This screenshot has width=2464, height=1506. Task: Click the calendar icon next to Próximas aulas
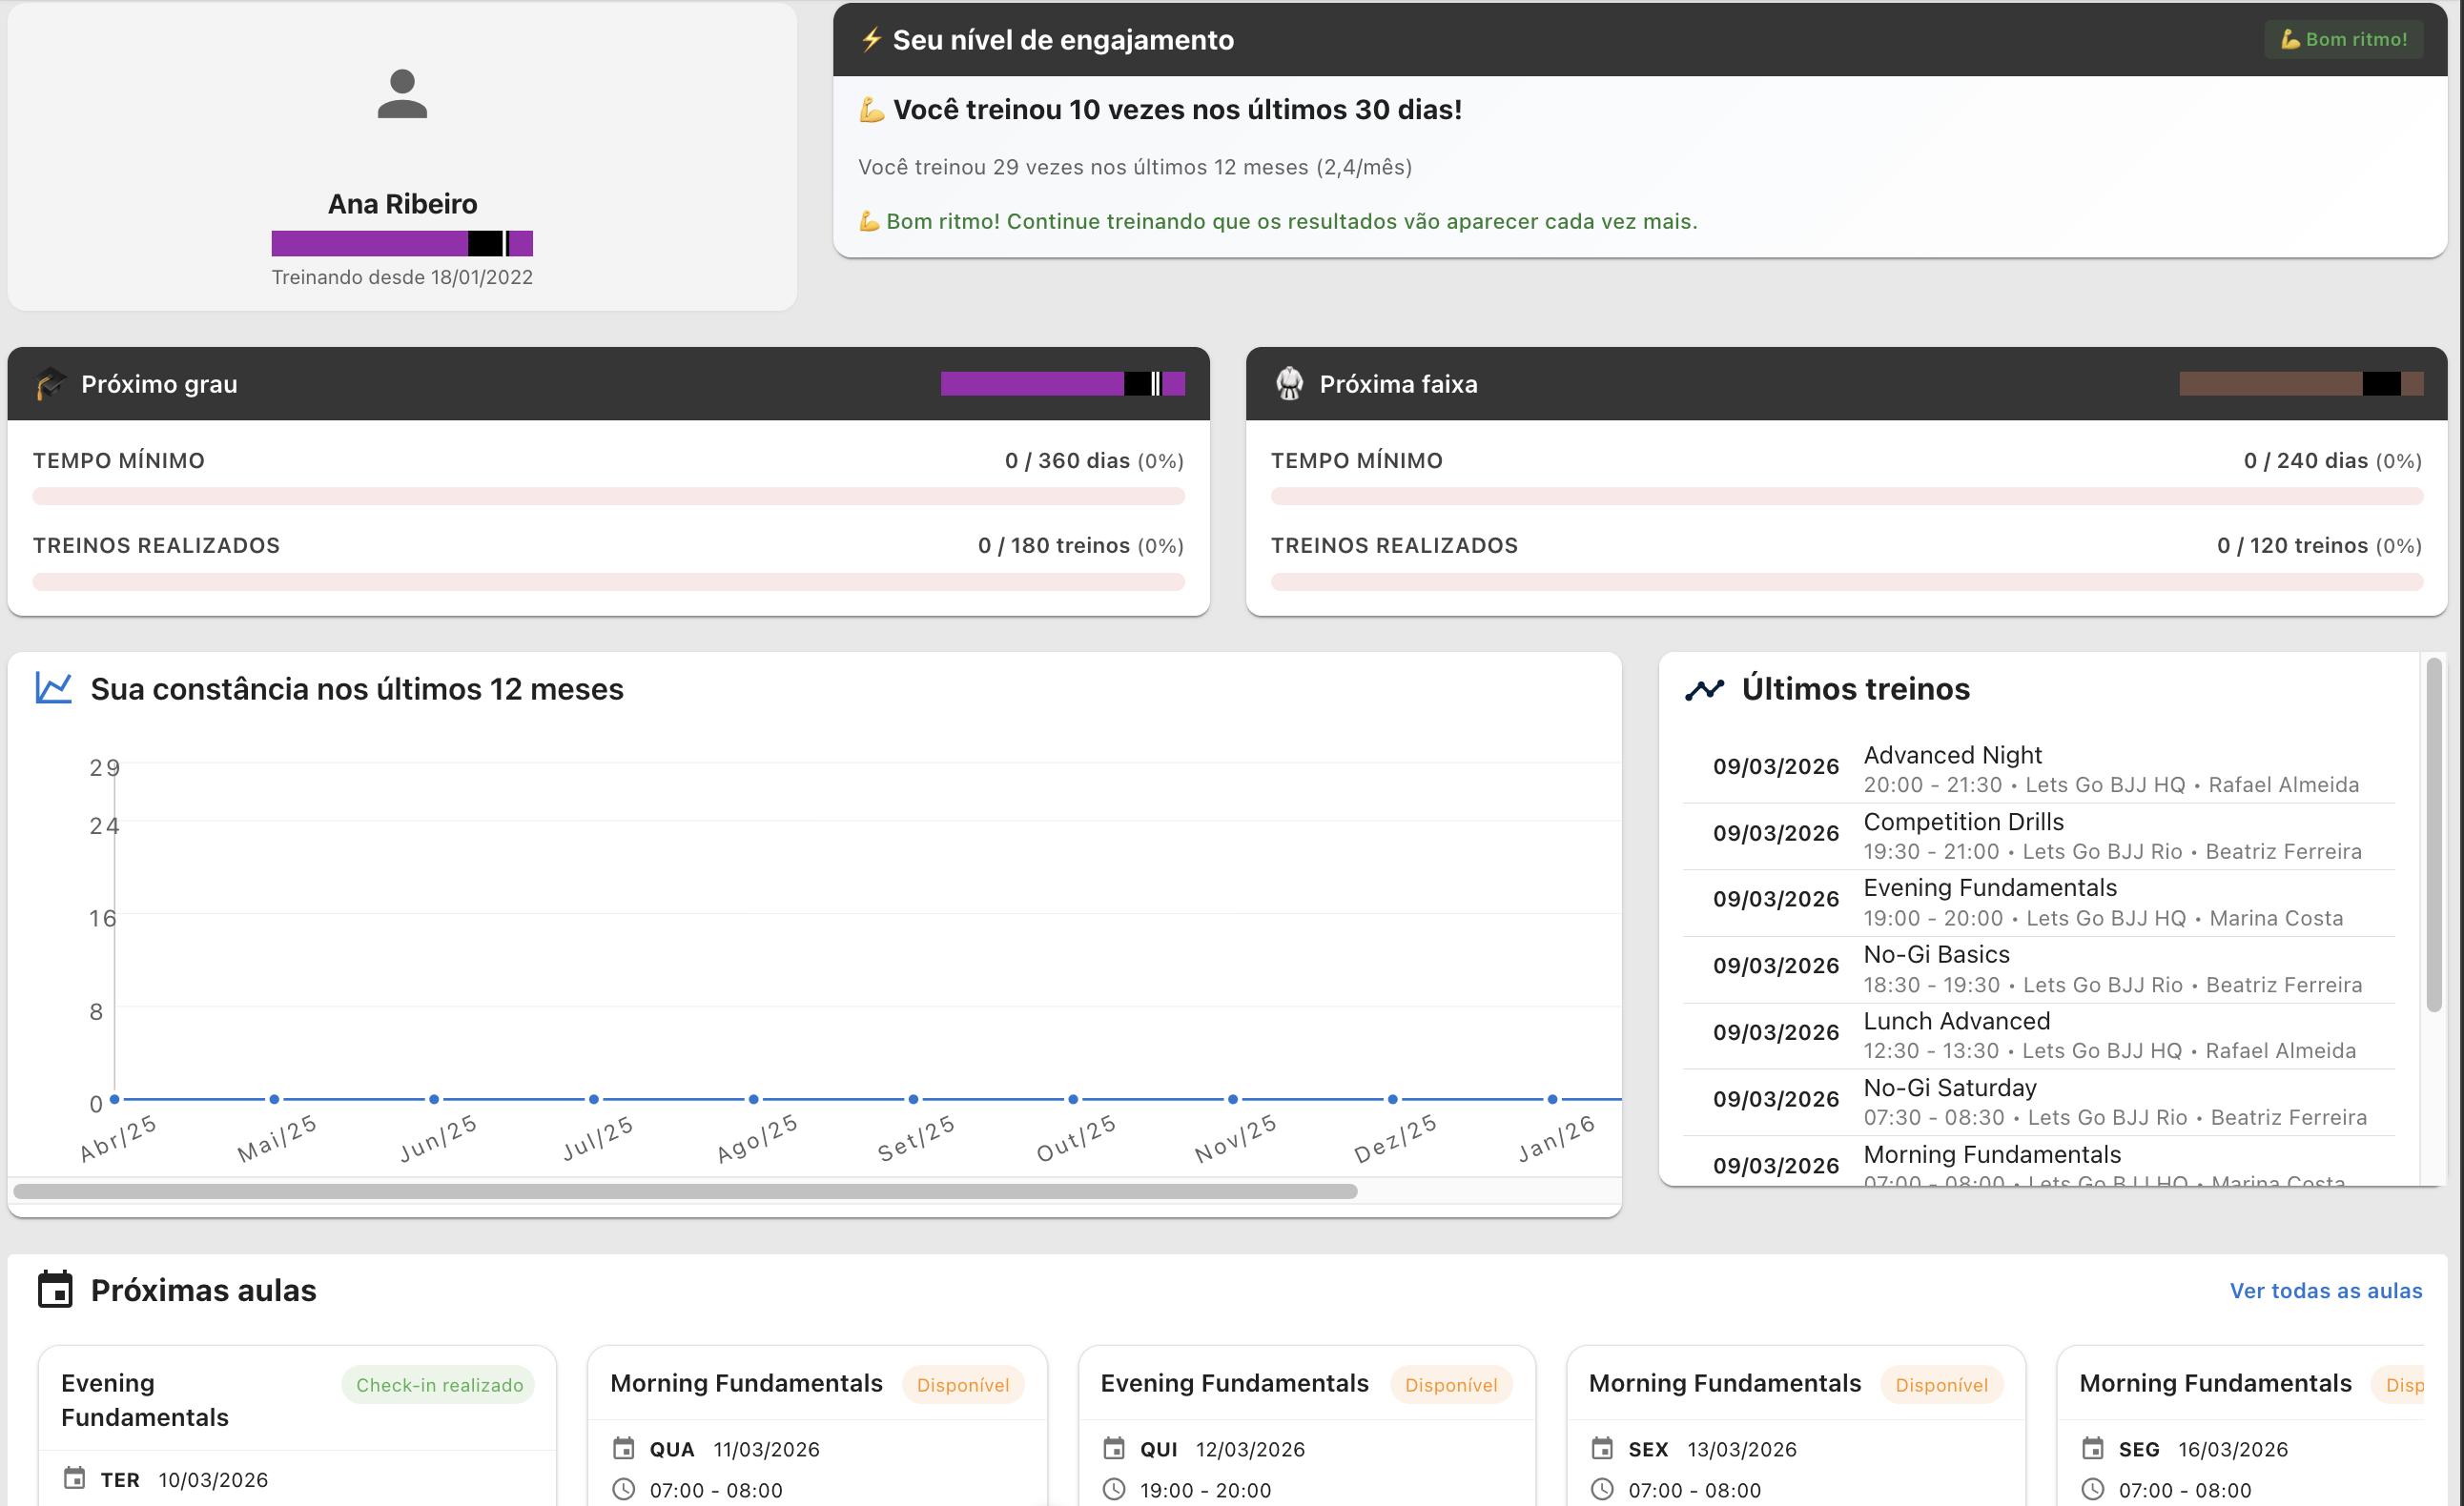click(56, 1289)
